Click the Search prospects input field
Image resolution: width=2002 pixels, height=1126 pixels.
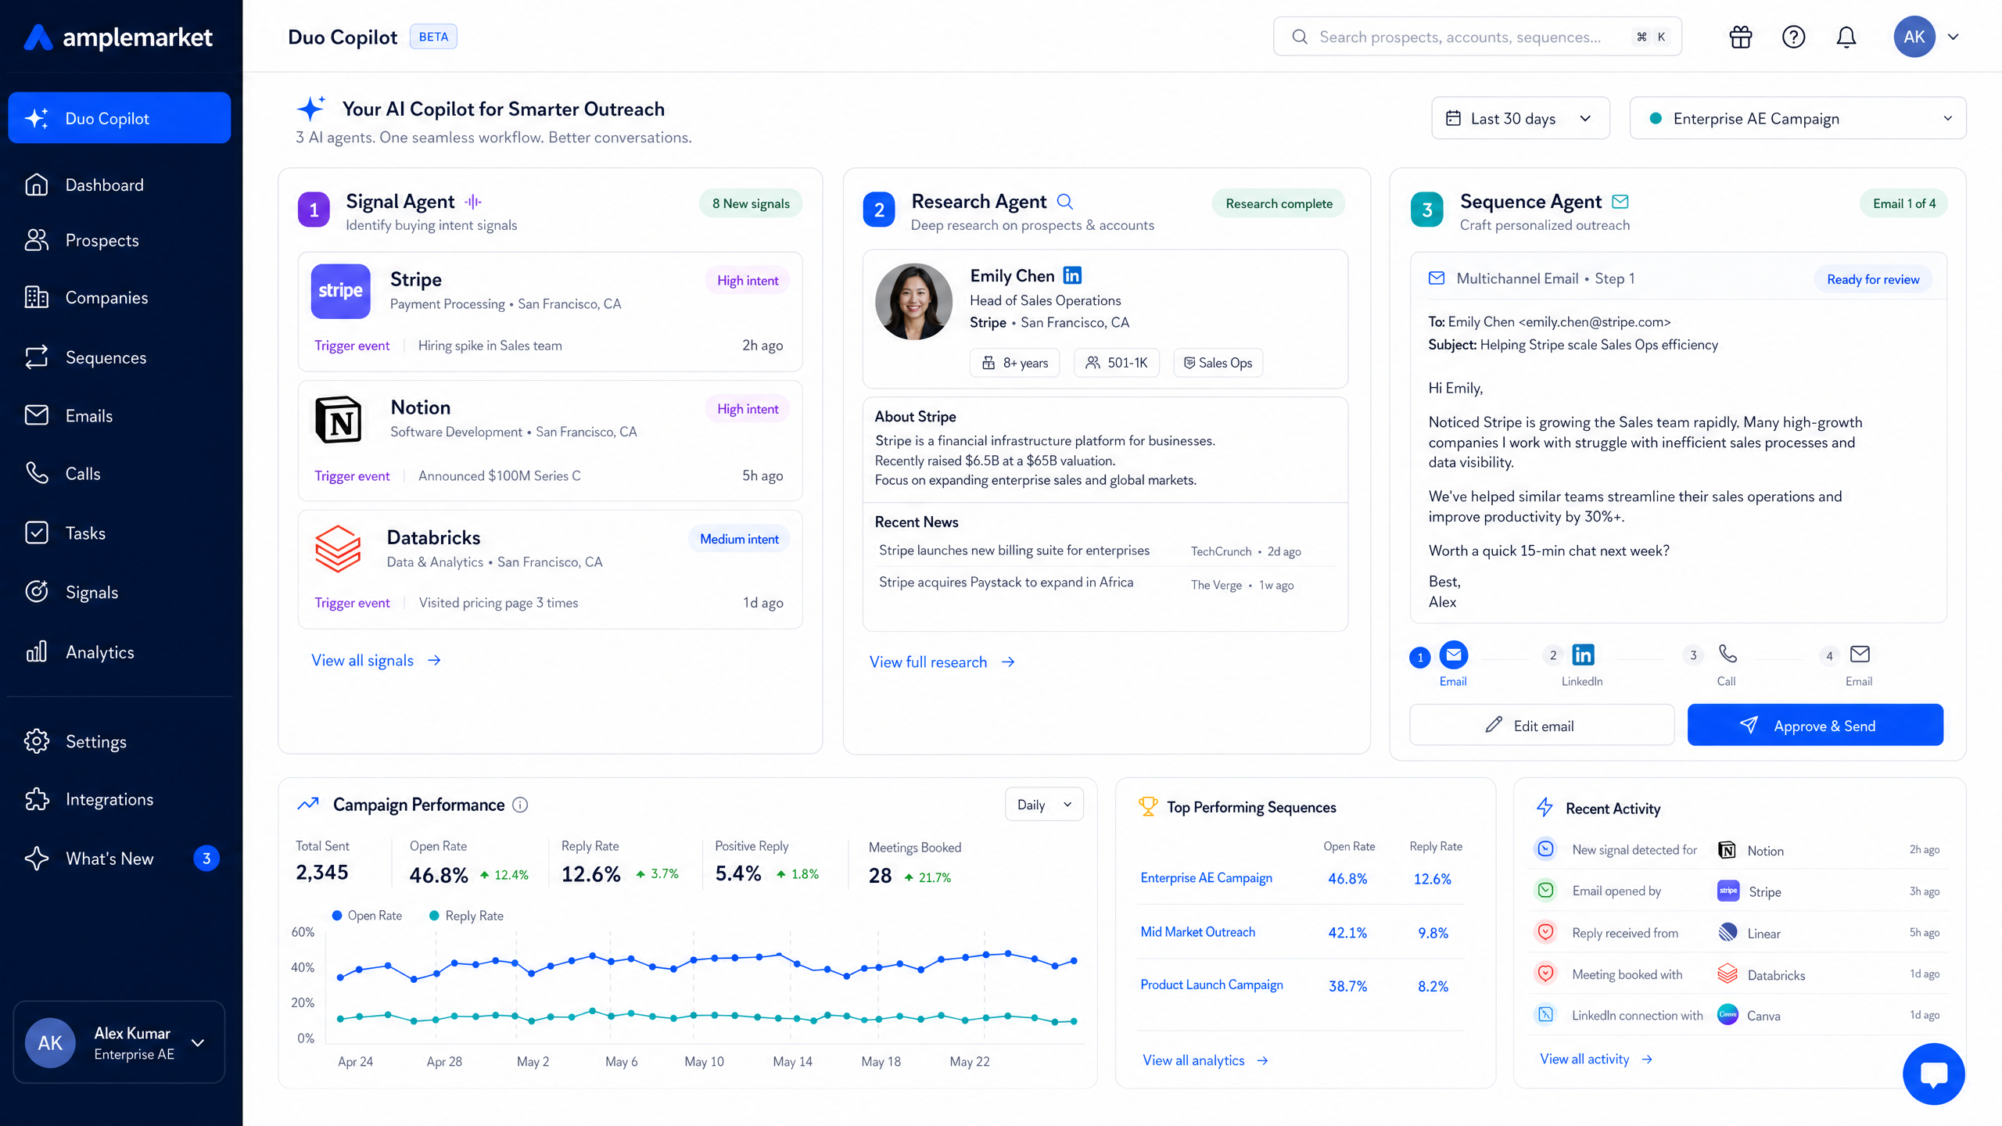click(1477, 37)
